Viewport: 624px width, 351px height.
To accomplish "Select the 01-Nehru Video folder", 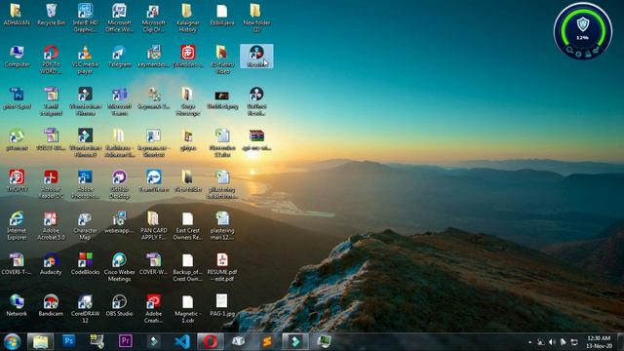I will (222, 59).
